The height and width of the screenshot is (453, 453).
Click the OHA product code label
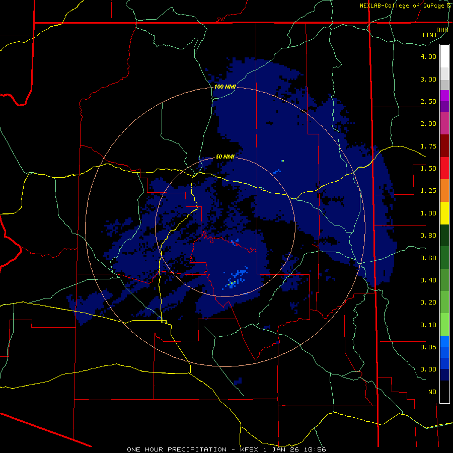pos(442,30)
